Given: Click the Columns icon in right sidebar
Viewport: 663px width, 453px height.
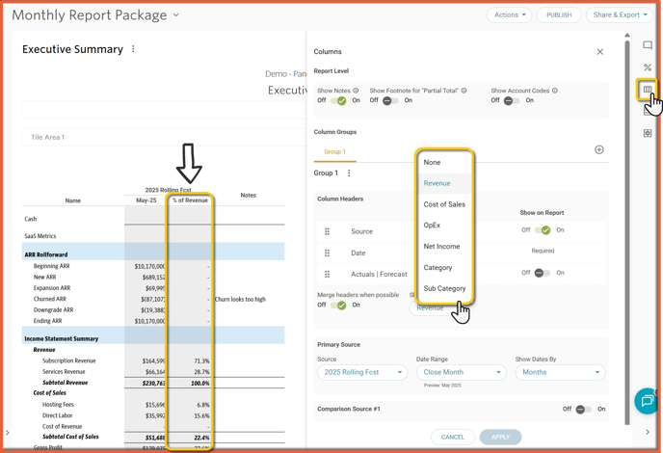Looking at the screenshot, I should 648,90.
